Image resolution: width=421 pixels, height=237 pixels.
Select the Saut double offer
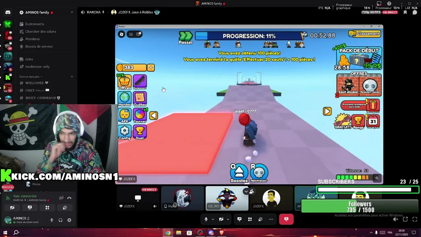point(348,85)
